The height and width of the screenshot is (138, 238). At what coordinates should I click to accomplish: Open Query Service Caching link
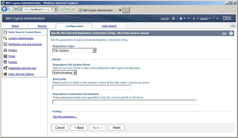21,74
